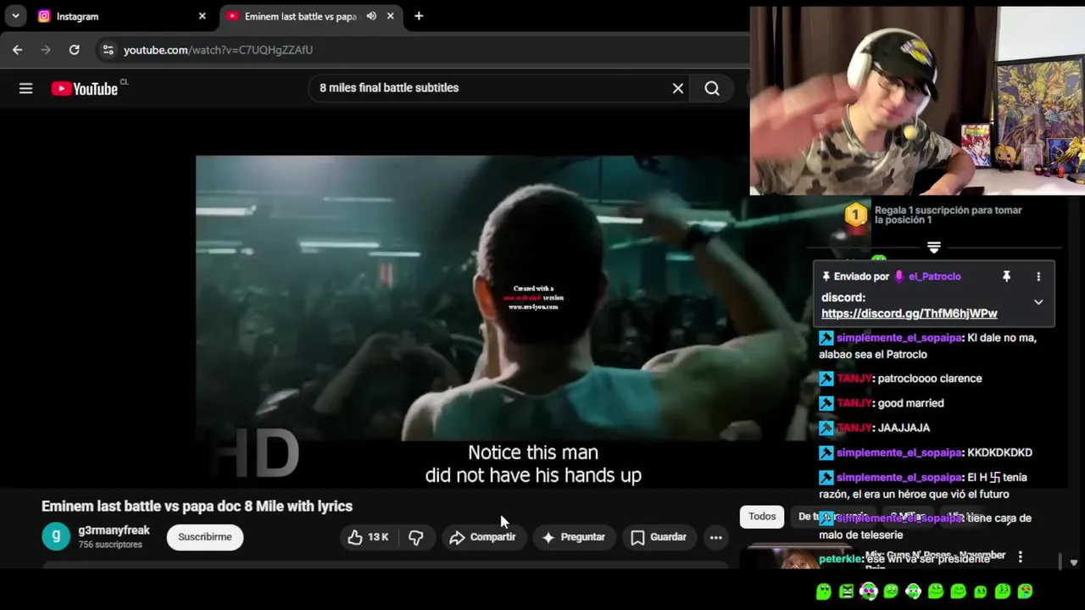
Task: Open the discord.gg/ThfM6hjWPw link
Action: pyautogui.click(x=909, y=313)
